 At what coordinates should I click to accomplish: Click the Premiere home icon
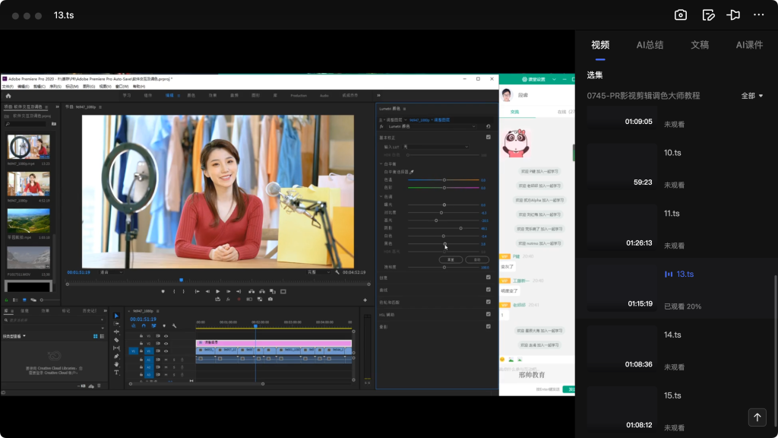(8, 96)
